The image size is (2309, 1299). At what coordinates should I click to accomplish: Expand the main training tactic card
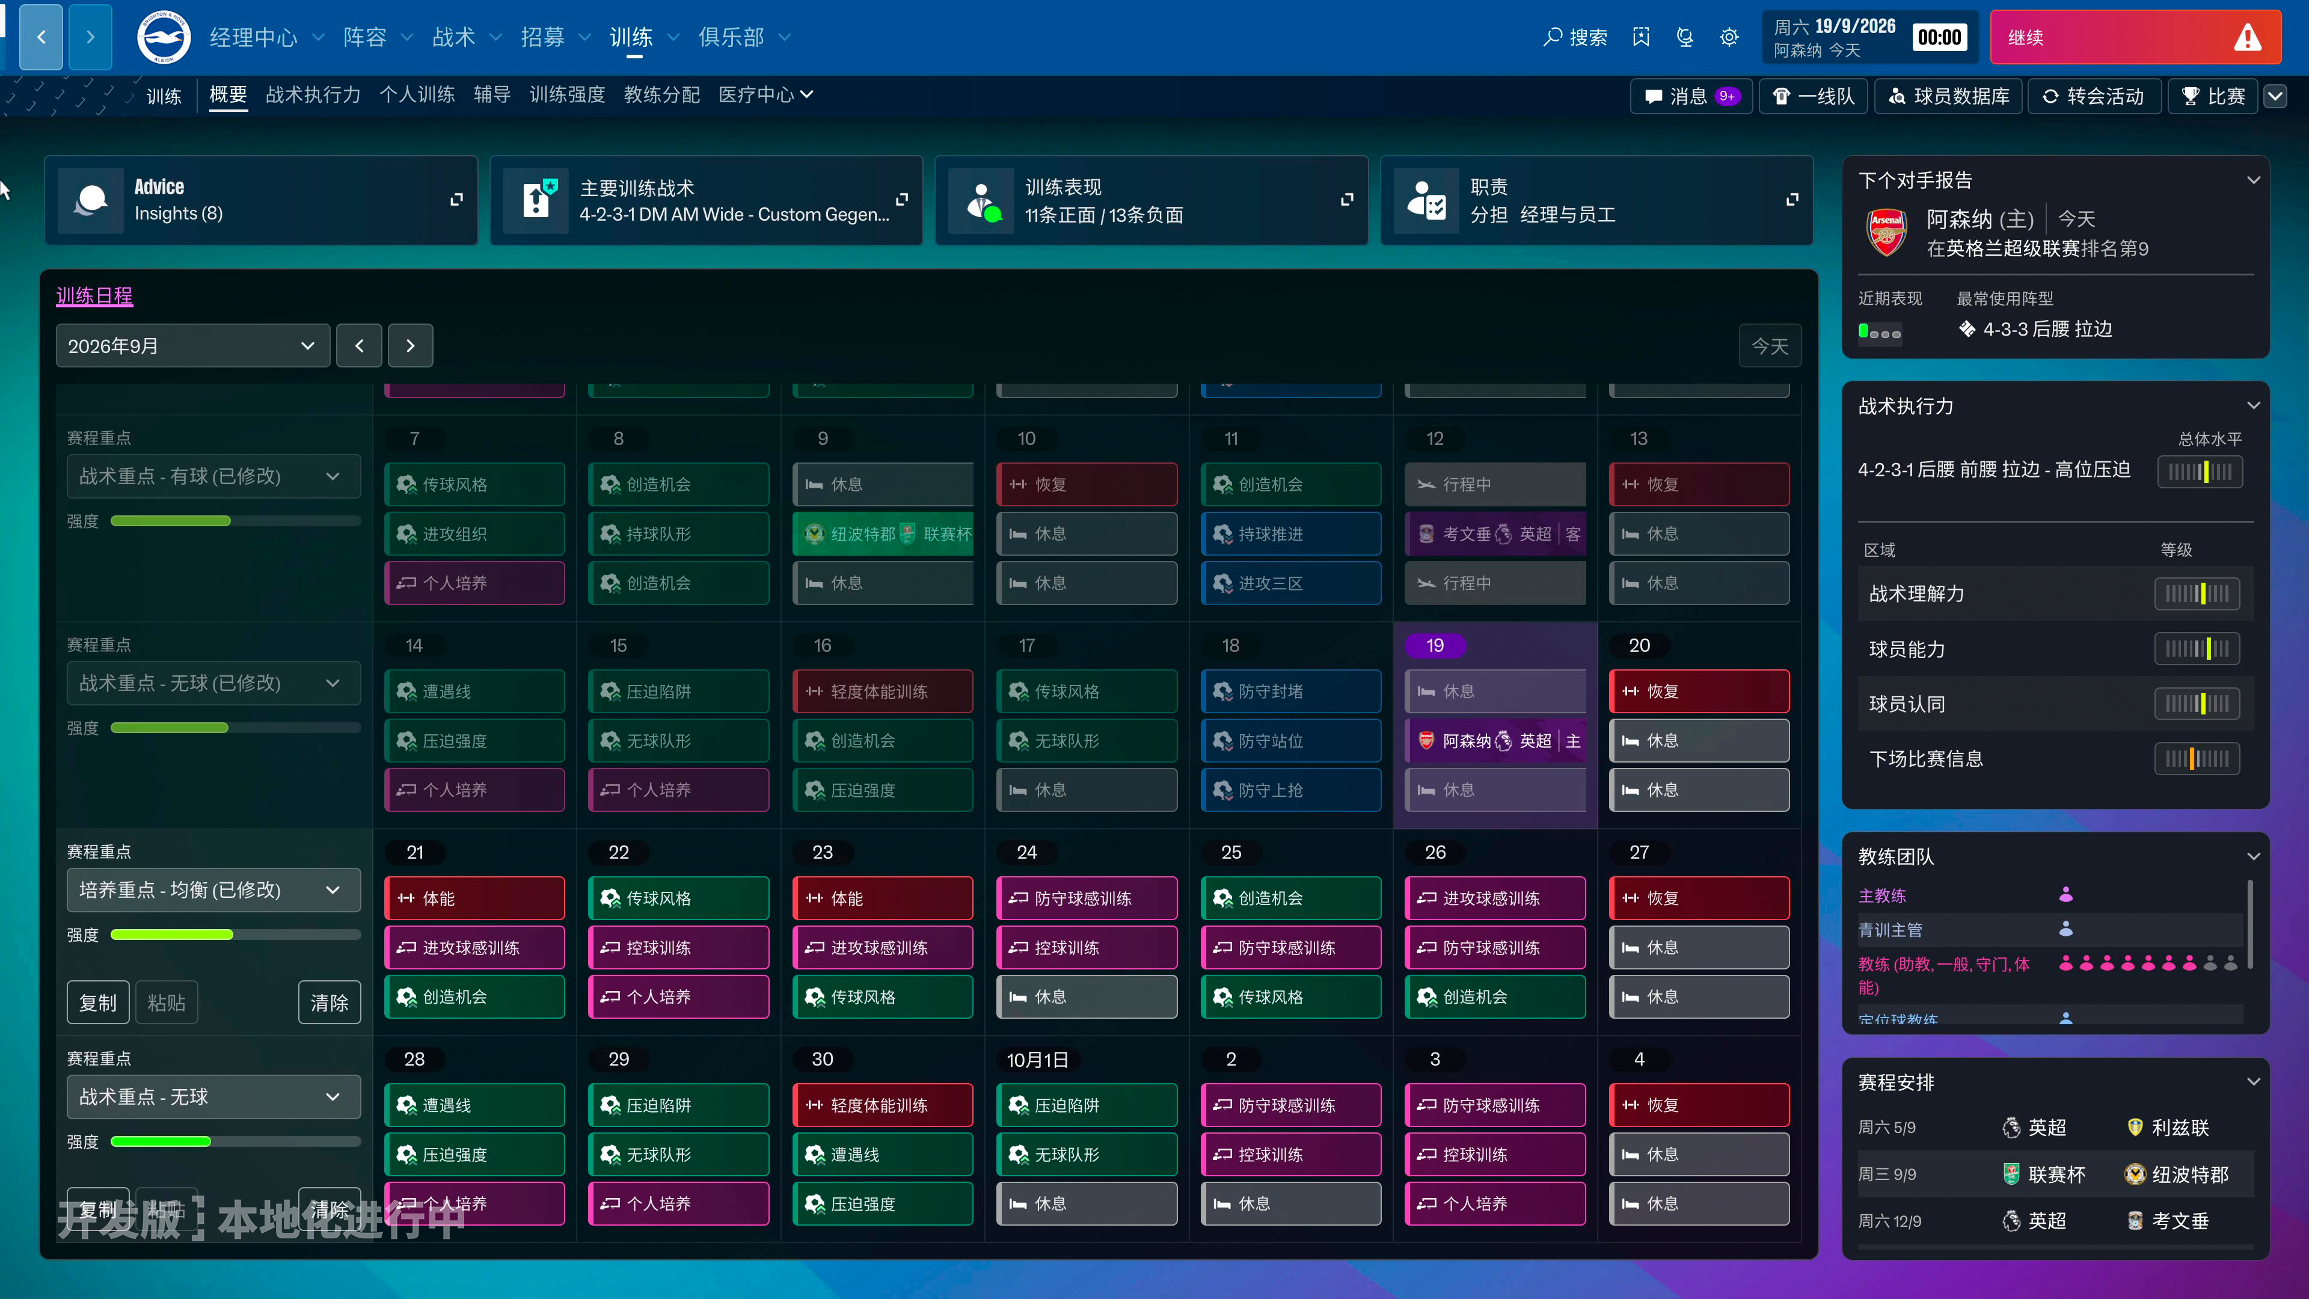click(902, 199)
